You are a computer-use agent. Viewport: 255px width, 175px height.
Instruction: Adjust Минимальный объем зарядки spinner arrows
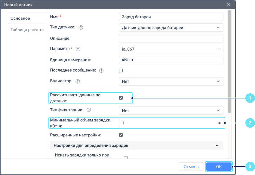(219, 123)
